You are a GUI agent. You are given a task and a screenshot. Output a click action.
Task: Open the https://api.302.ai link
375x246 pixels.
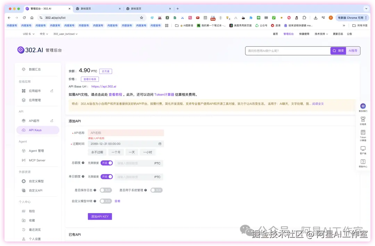pos(103,87)
